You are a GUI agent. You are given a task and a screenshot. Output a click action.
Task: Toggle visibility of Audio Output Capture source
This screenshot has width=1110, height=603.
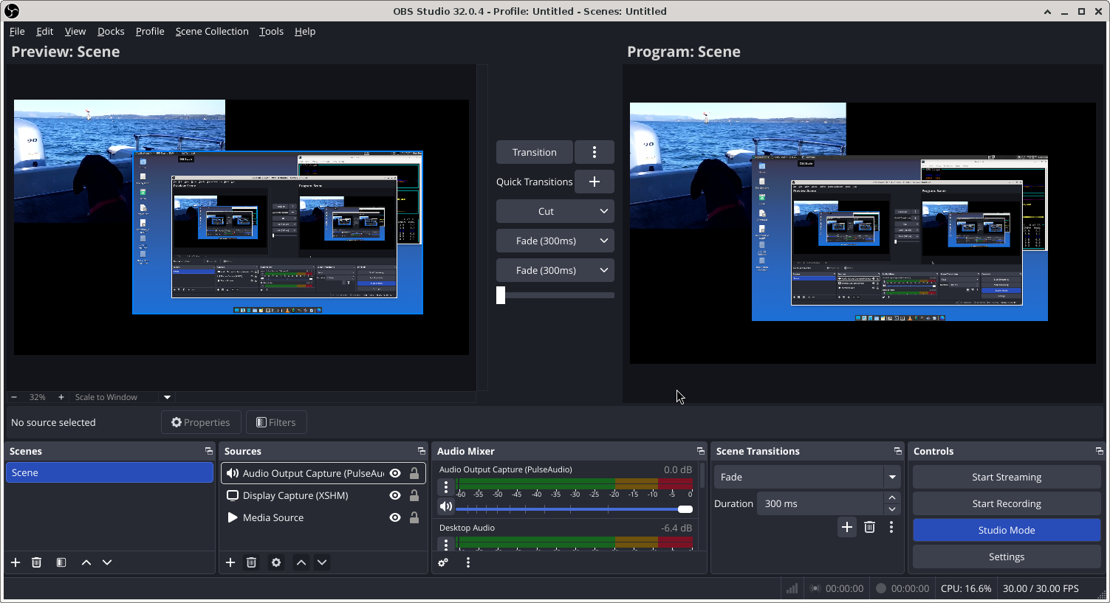click(x=395, y=473)
